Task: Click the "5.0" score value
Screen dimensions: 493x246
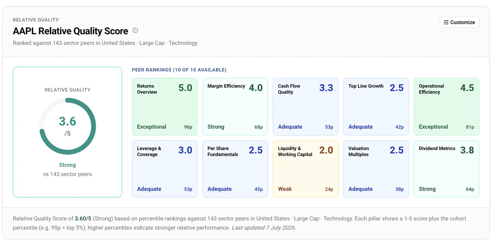Action: click(x=185, y=88)
